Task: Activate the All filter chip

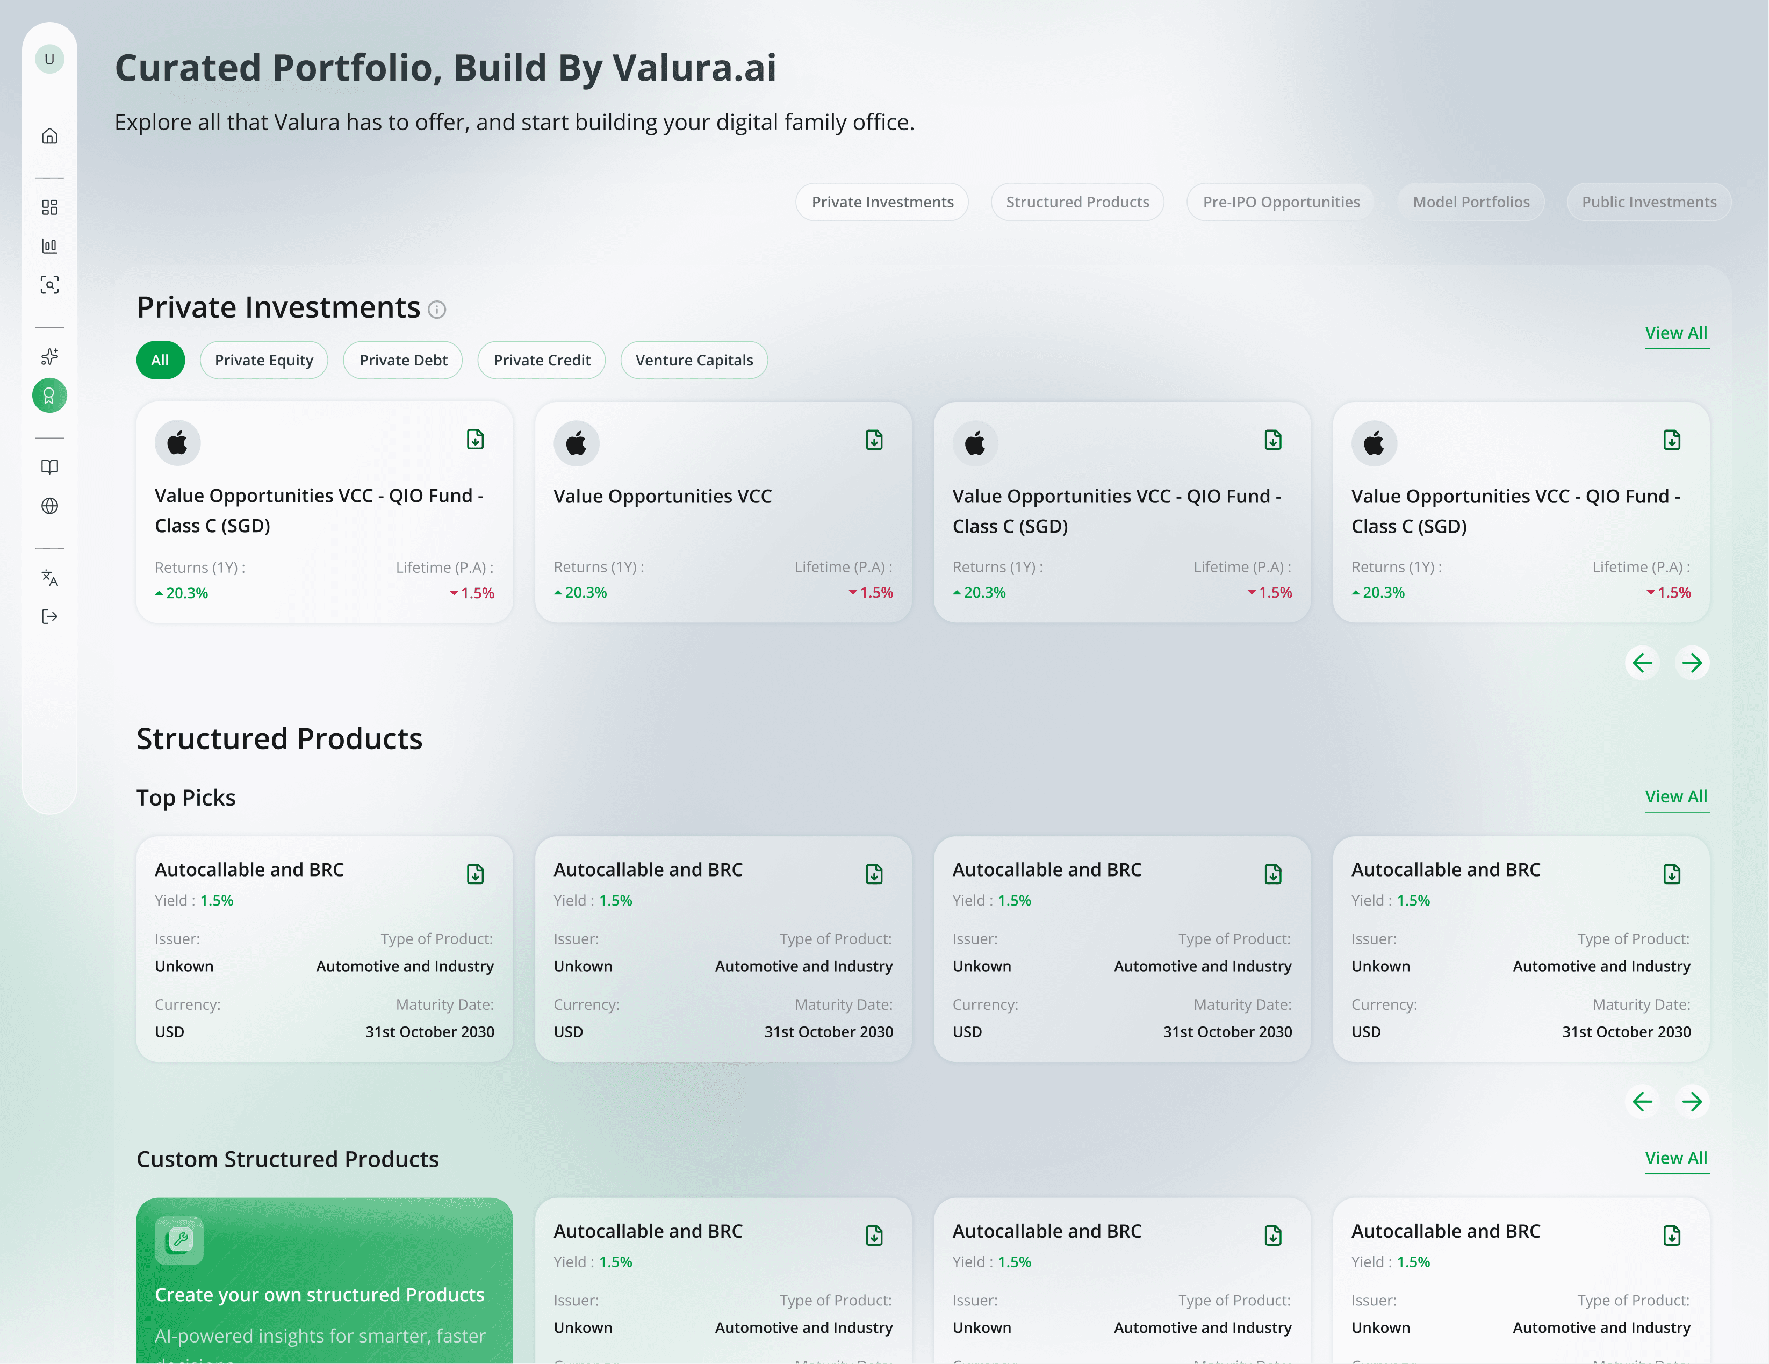Action: (x=160, y=361)
